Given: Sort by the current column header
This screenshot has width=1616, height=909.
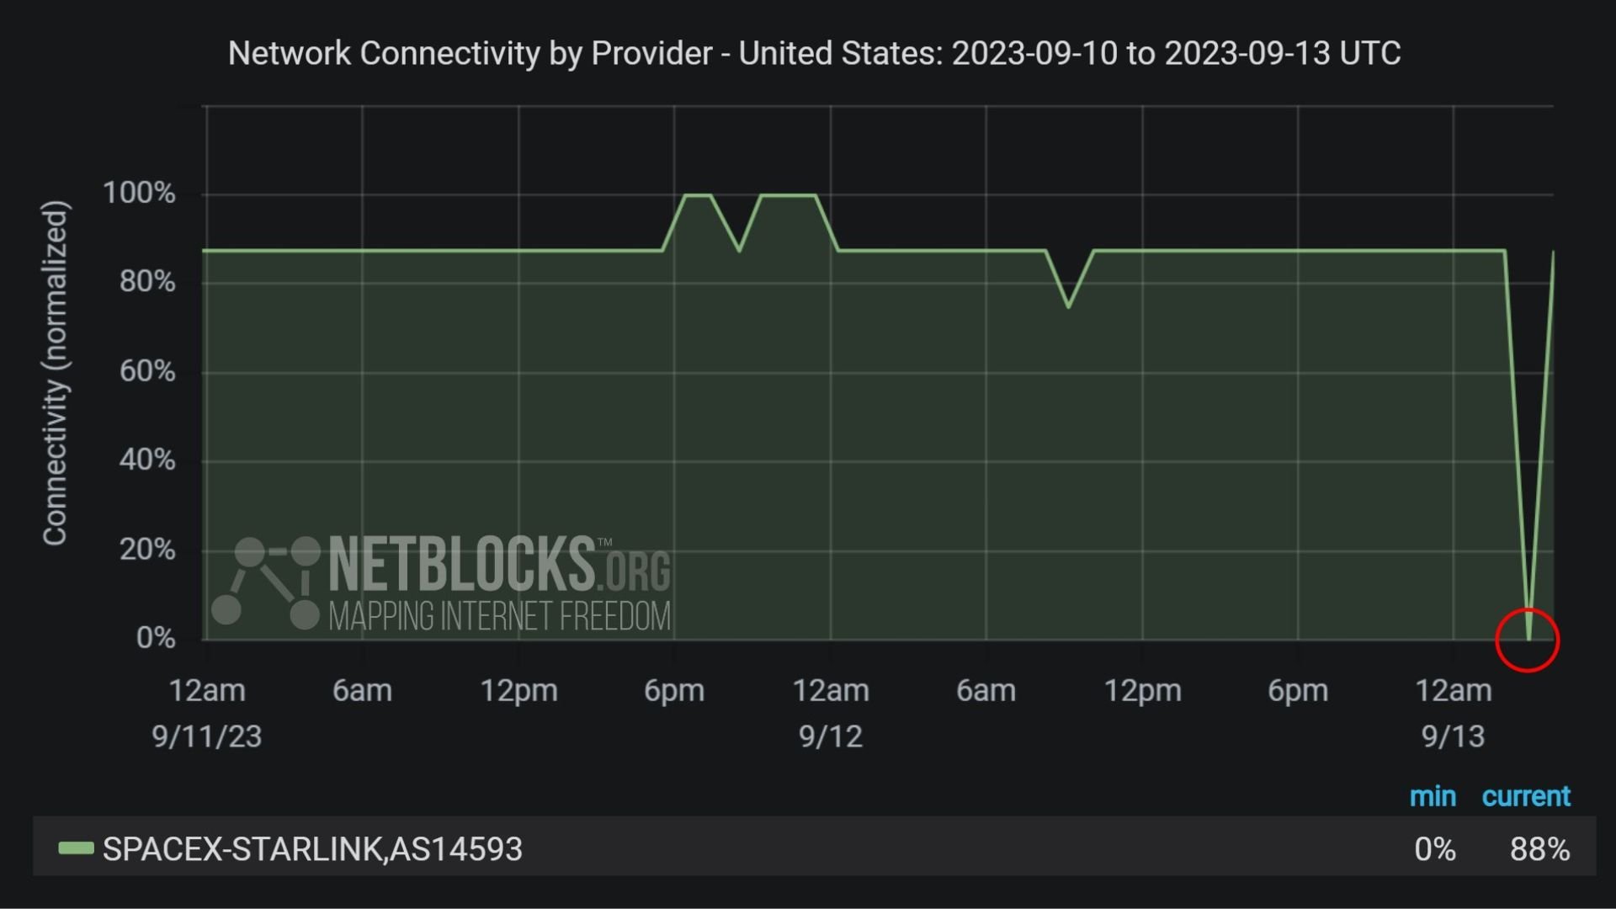Looking at the screenshot, I should coord(1526,796).
